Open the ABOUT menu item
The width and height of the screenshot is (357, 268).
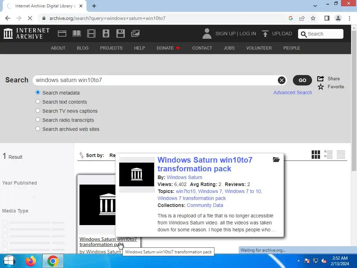[58, 48]
